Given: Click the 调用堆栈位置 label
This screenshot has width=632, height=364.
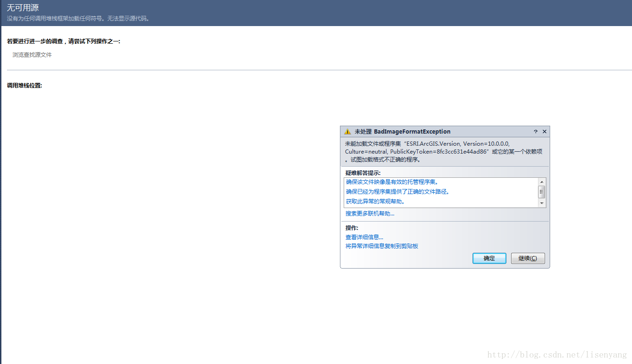Looking at the screenshot, I should point(25,86).
